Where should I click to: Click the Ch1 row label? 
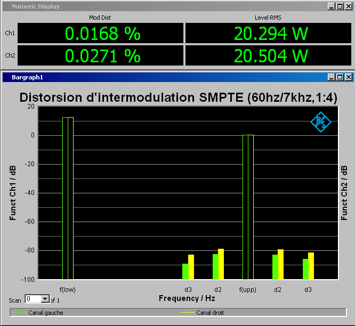(10, 33)
